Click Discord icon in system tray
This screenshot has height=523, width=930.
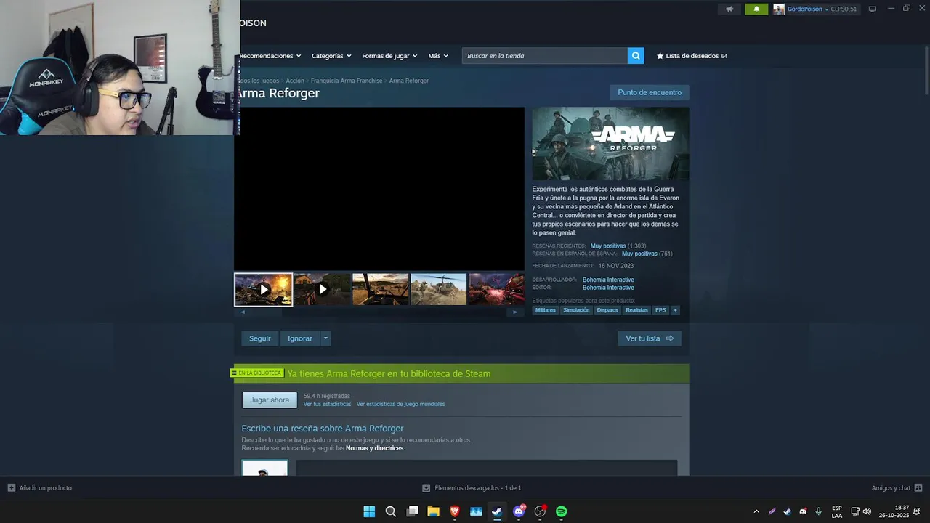tap(803, 511)
